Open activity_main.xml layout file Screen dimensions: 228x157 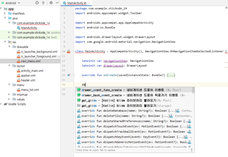point(32,71)
